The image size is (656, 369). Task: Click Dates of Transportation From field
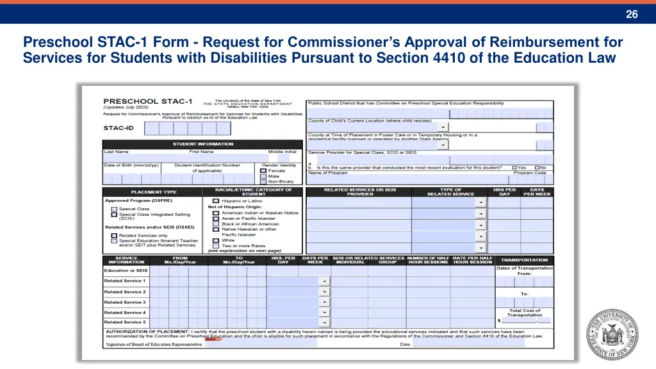524,281
